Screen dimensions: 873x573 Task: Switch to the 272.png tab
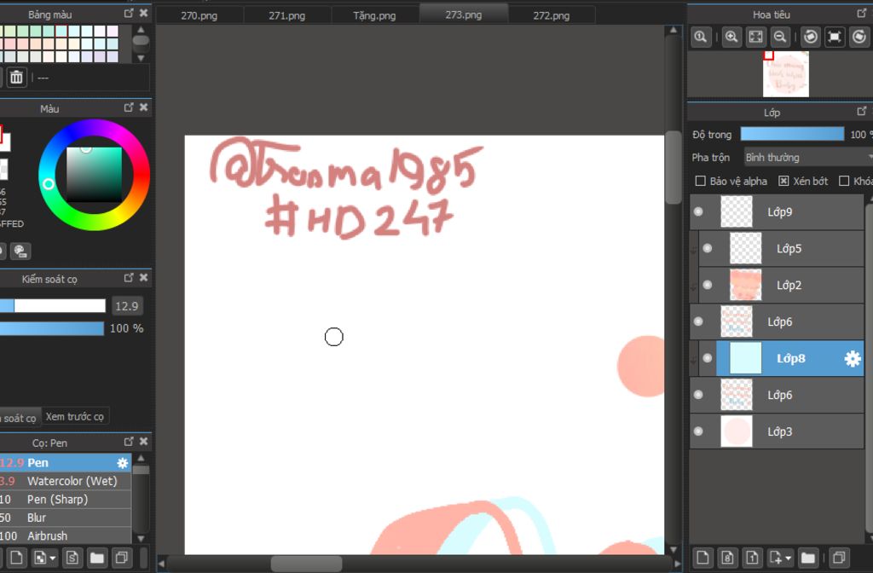tap(552, 15)
